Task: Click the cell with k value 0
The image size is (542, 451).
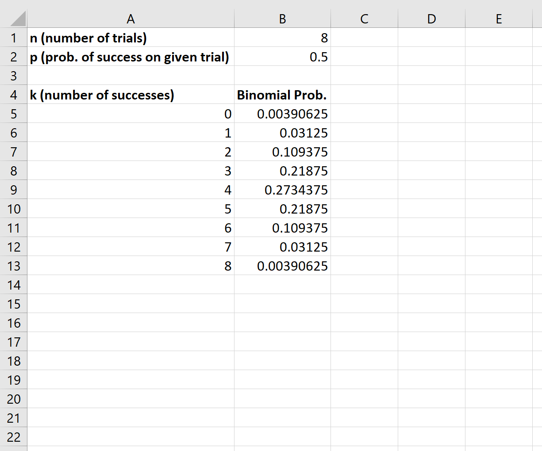Action: [131, 114]
